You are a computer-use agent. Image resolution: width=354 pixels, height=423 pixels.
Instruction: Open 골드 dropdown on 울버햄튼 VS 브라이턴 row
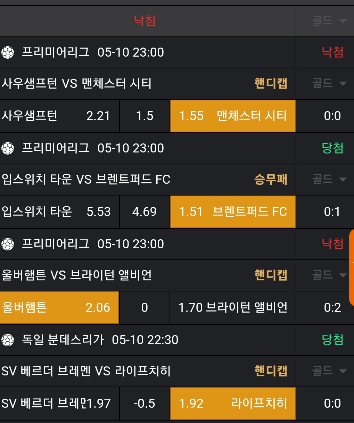tap(329, 275)
